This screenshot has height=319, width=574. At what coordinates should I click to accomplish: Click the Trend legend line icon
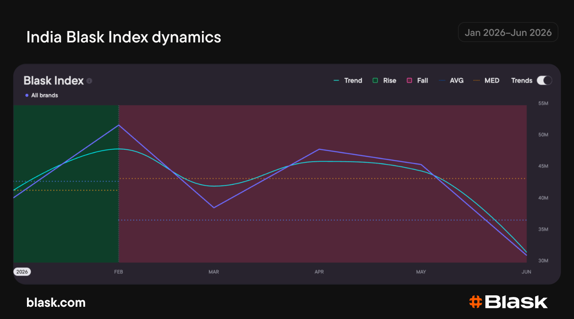pos(336,81)
